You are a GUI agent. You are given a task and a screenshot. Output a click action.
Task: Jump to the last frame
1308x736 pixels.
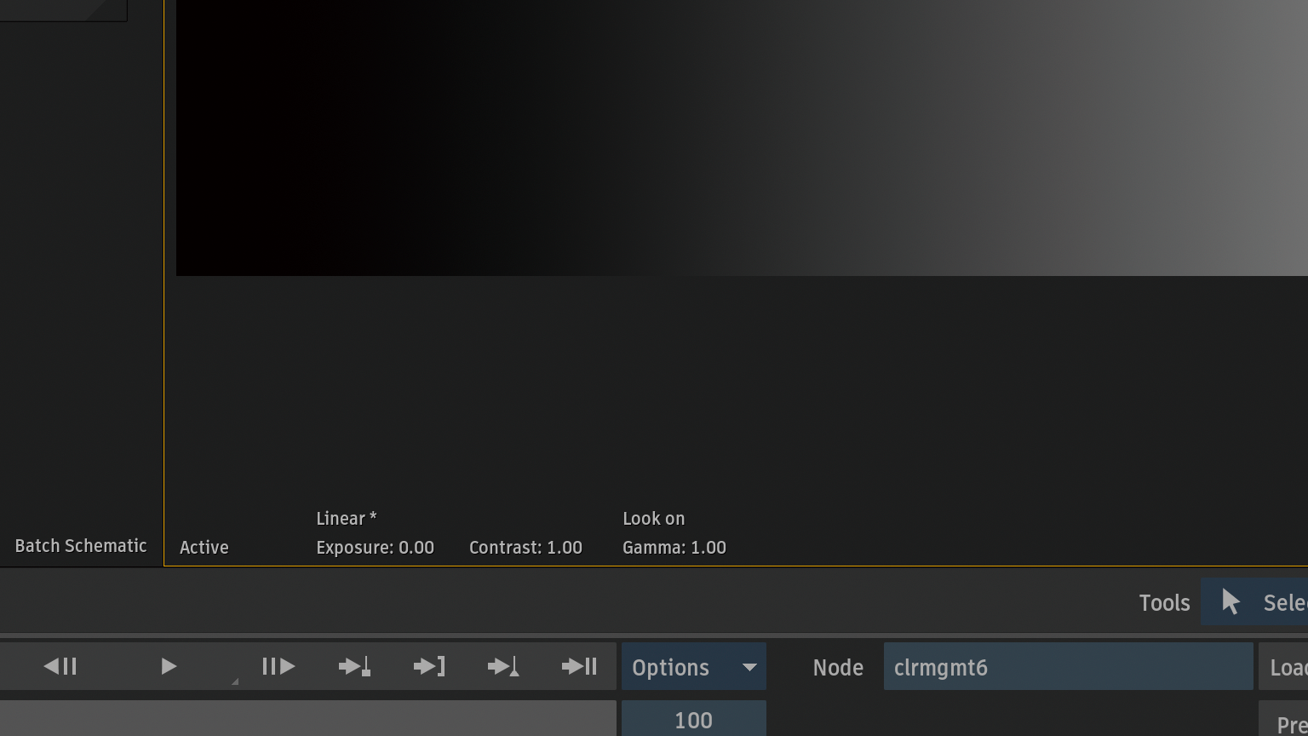(x=579, y=666)
